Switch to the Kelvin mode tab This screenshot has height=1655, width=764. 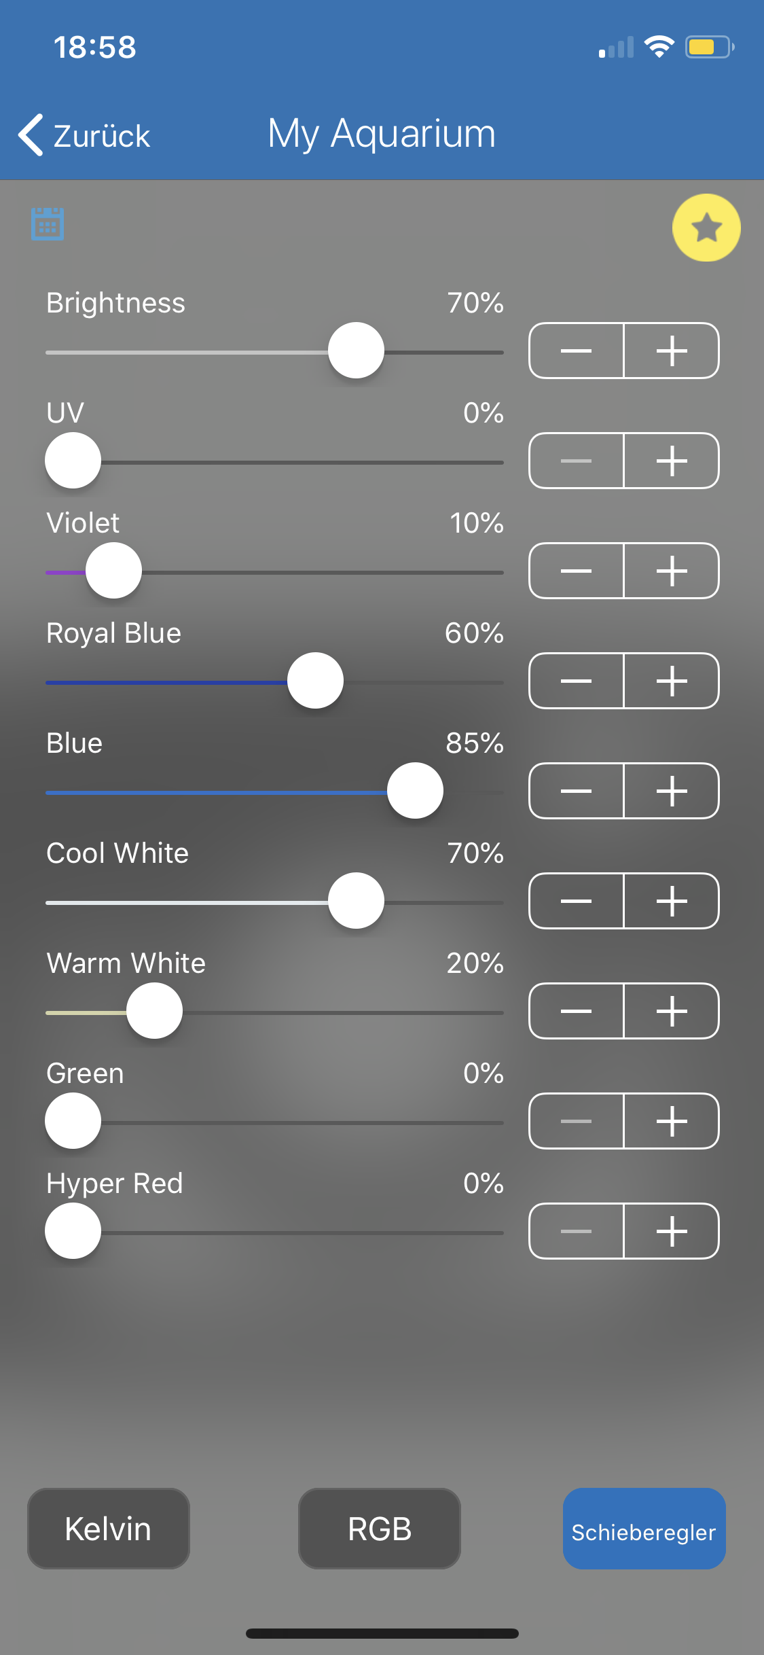[108, 1529]
